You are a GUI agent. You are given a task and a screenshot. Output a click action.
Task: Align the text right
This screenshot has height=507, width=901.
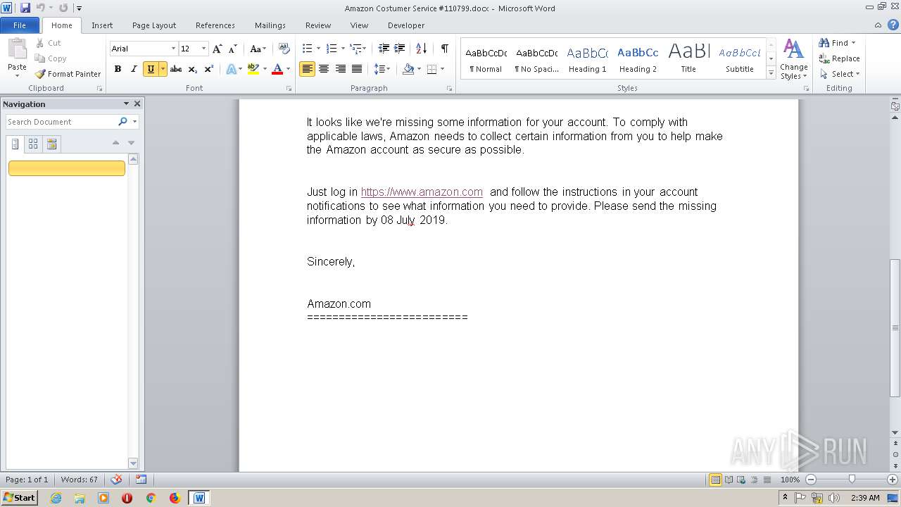pos(341,69)
